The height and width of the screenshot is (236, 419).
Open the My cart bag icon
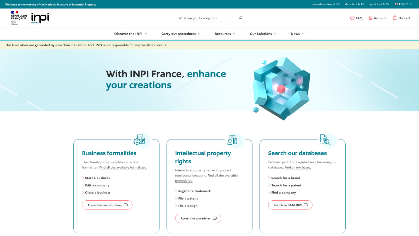point(395,18)
